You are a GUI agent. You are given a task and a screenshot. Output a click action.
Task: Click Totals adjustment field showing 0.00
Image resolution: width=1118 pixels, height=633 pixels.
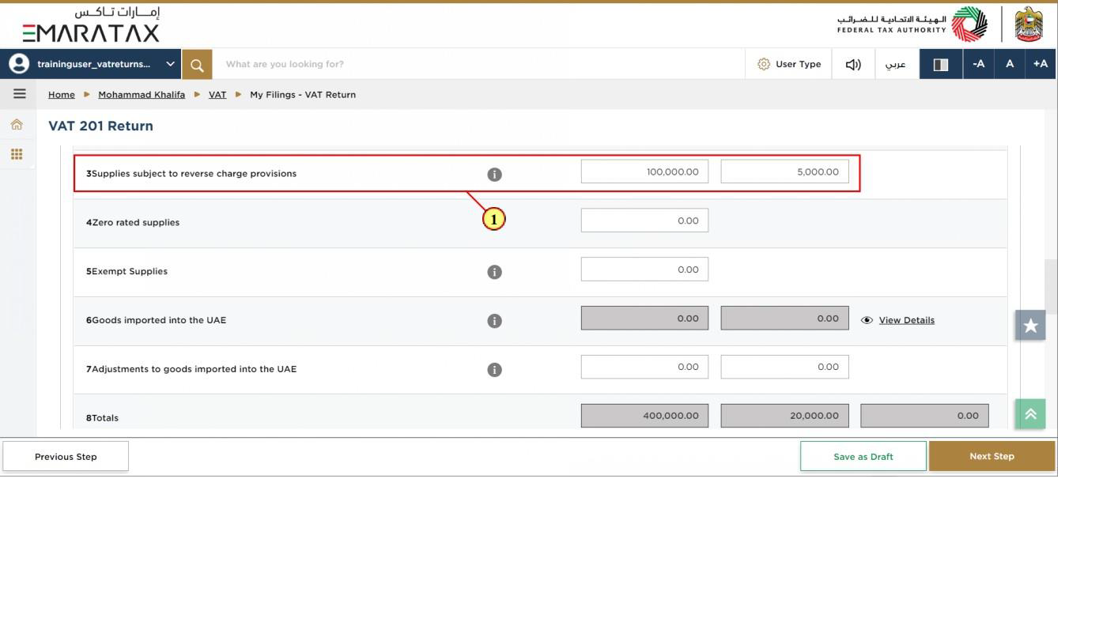pyautogui.click(x=924, y=416)
